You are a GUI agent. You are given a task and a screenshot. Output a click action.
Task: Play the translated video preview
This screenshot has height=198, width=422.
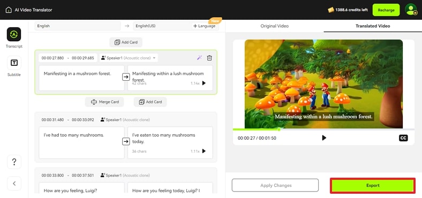[x=324, y=138]
